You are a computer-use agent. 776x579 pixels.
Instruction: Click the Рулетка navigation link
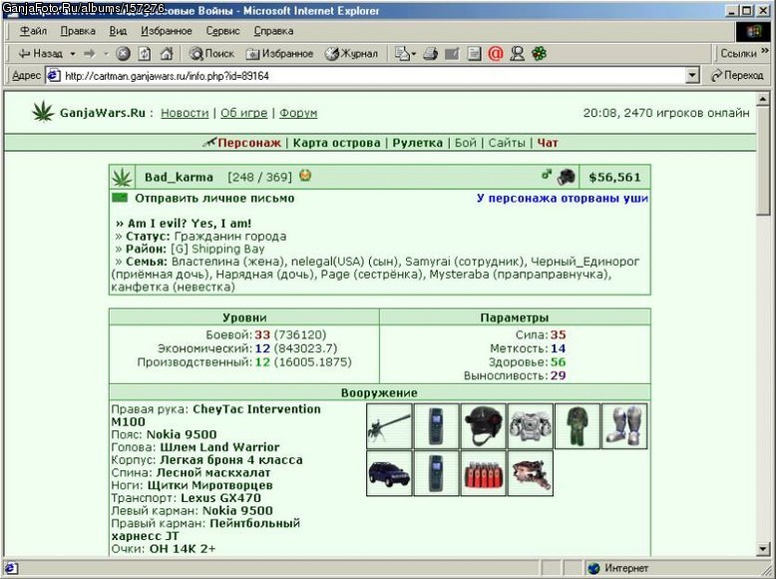click(x=417, y=143)
